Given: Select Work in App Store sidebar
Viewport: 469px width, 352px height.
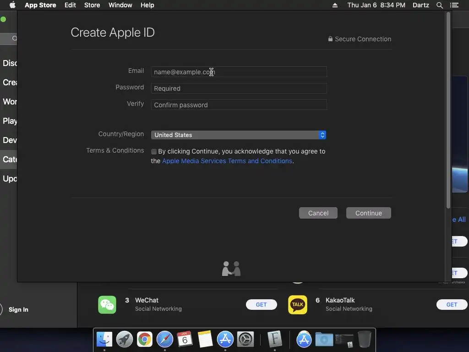Looking at the screenshot, I should (9, 102).
